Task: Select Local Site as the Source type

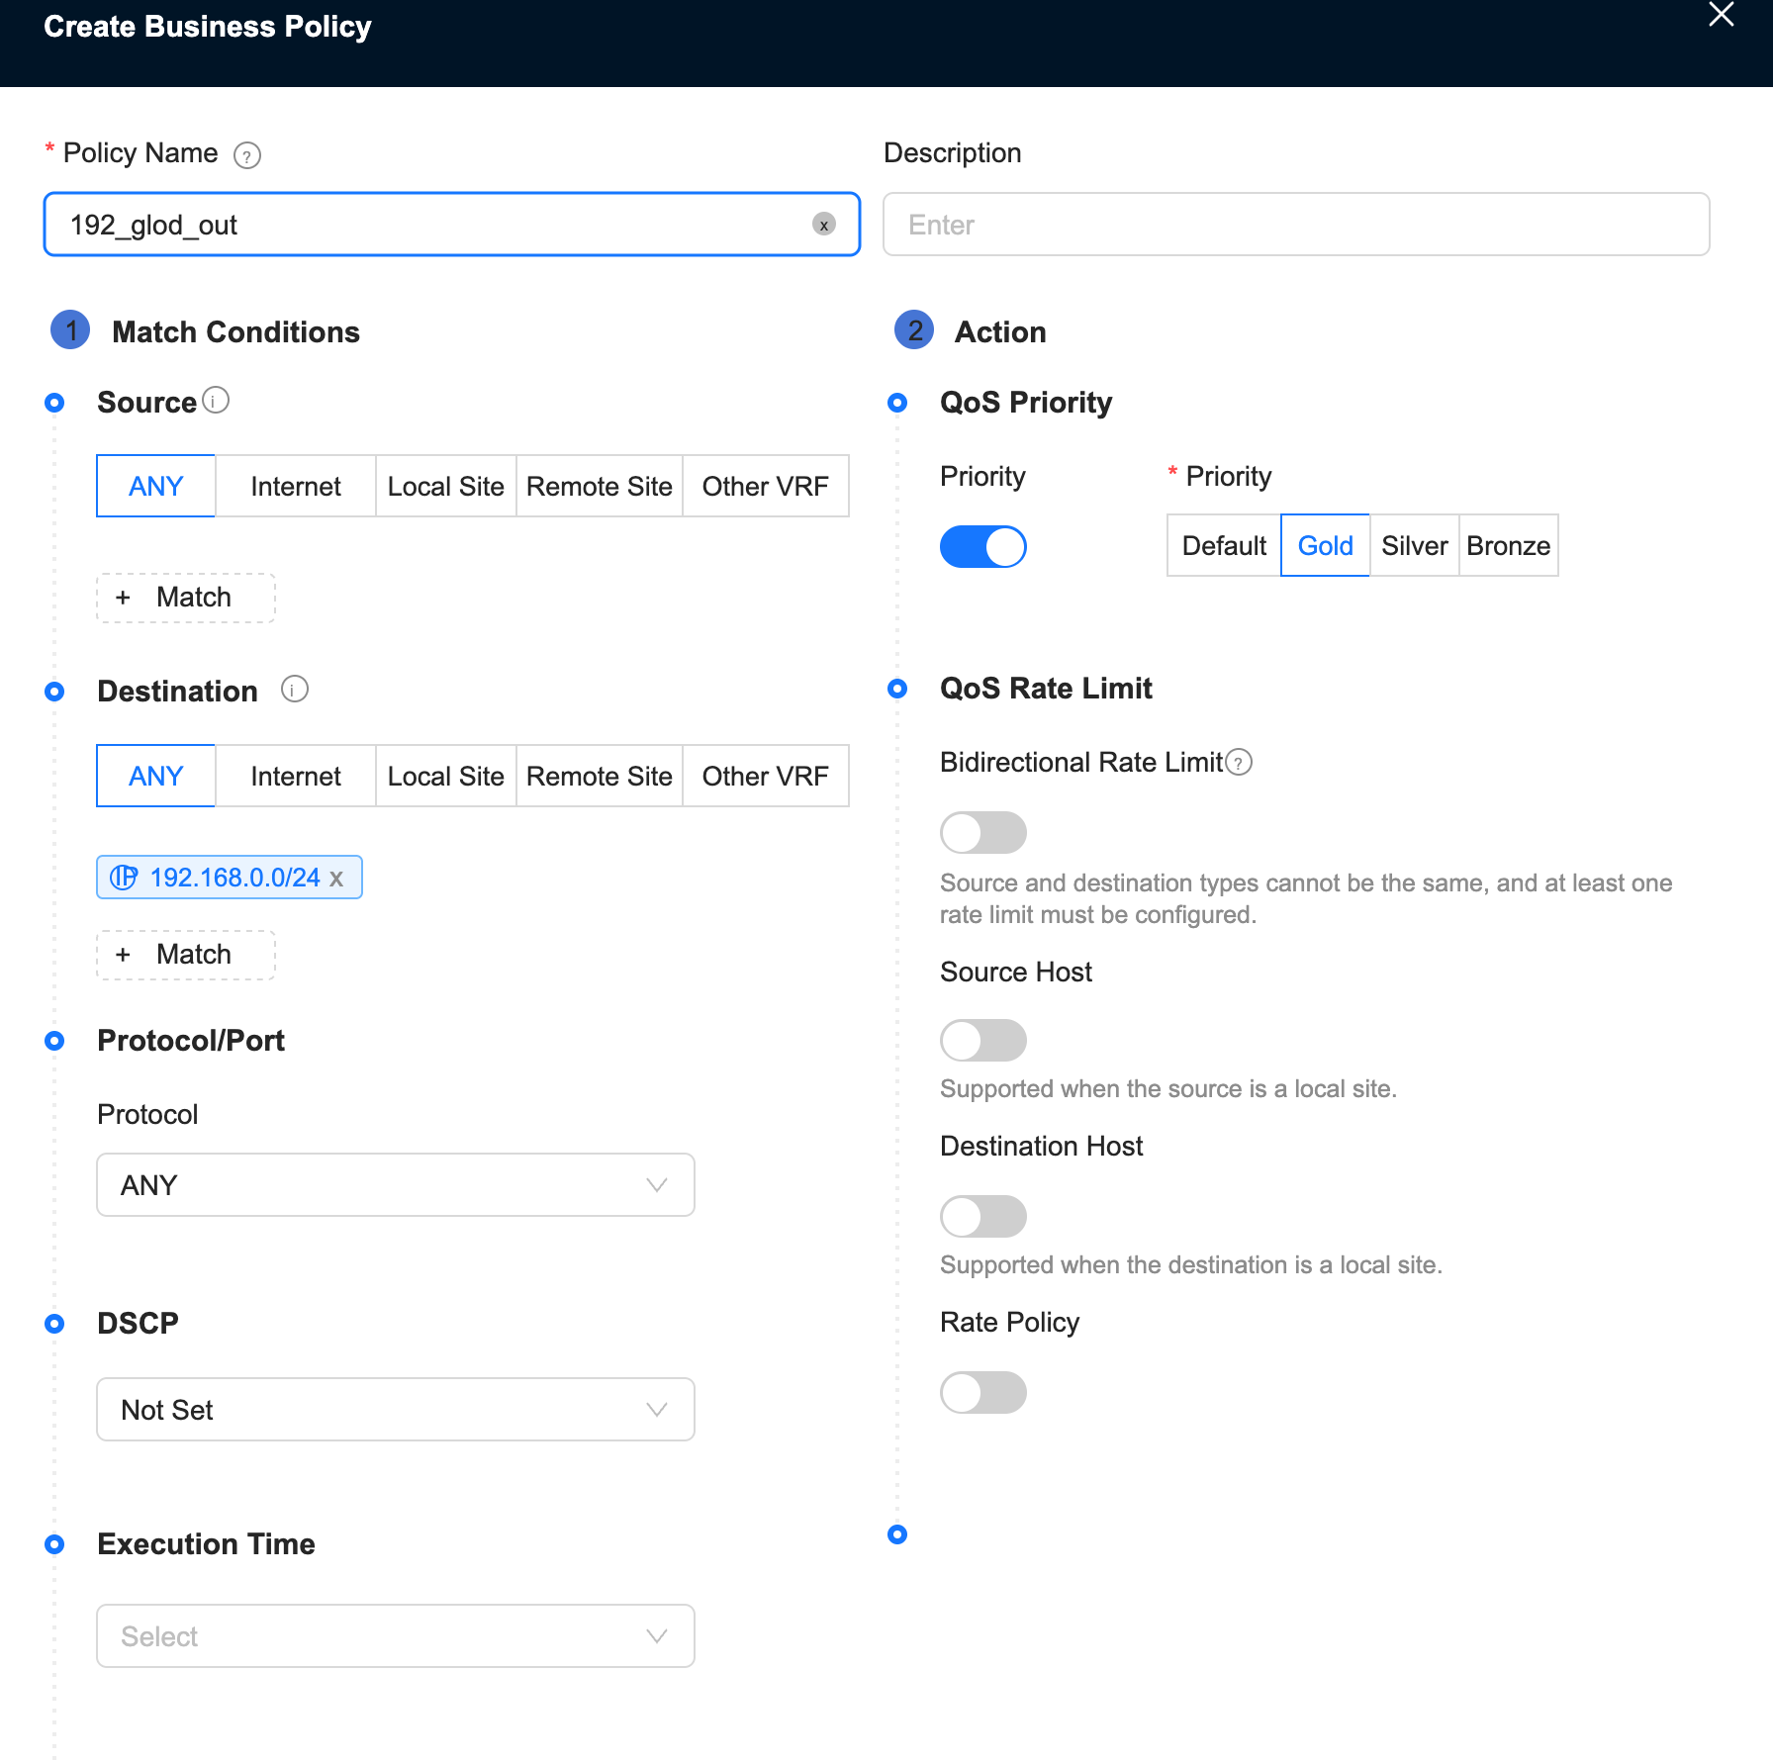Action: coord(446,486)
